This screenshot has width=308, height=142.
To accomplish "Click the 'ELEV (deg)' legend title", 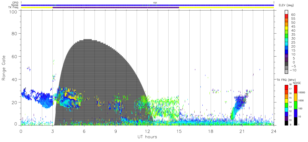I will pyautogui.click(x=286, y=5).
